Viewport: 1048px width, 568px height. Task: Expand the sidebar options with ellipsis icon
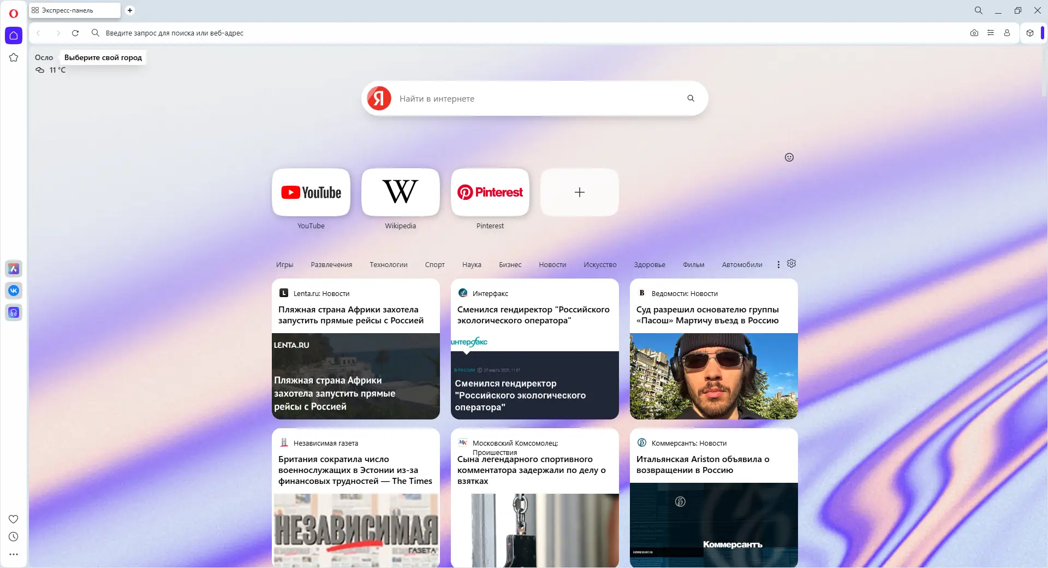[x=14, y=554]
